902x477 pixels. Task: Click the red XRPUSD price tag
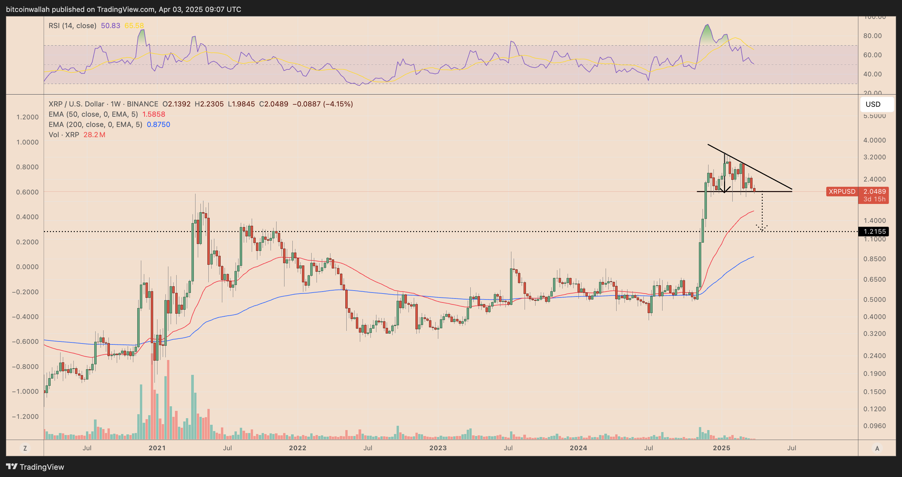tap(841, 191)
